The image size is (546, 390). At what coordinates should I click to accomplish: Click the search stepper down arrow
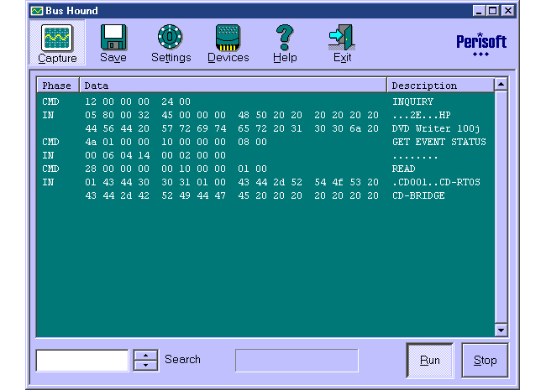[x=146, y=366]
